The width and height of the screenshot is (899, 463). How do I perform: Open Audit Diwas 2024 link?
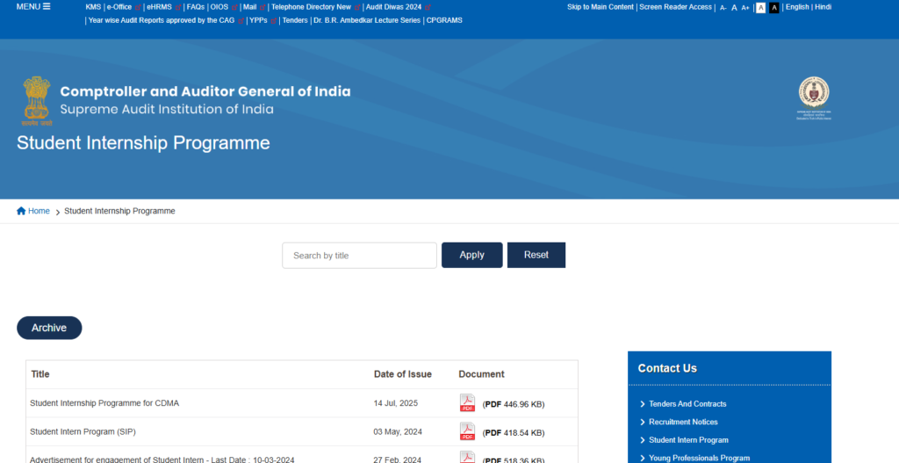393,7
